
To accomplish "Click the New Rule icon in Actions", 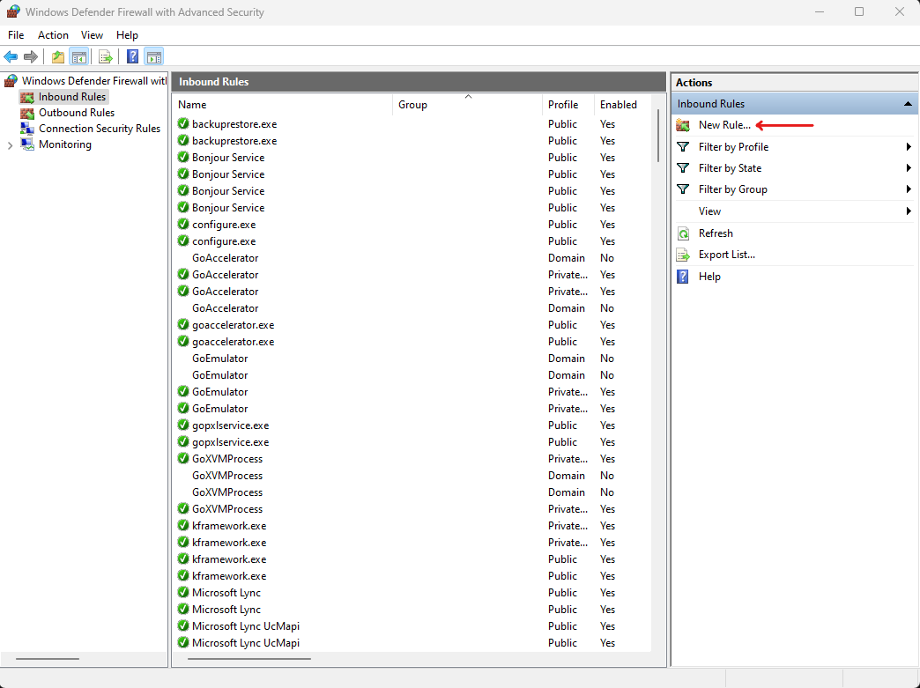I will [683, 125].
